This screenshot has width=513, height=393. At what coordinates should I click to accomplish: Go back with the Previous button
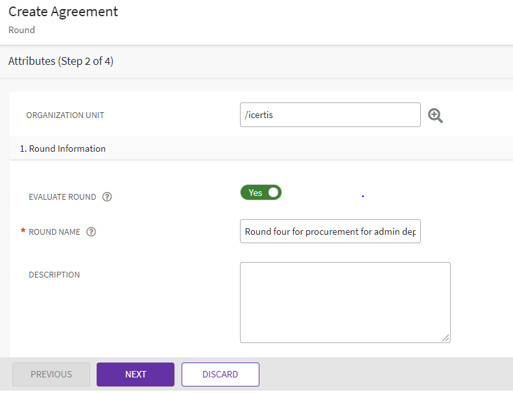[x=51, y=374]
